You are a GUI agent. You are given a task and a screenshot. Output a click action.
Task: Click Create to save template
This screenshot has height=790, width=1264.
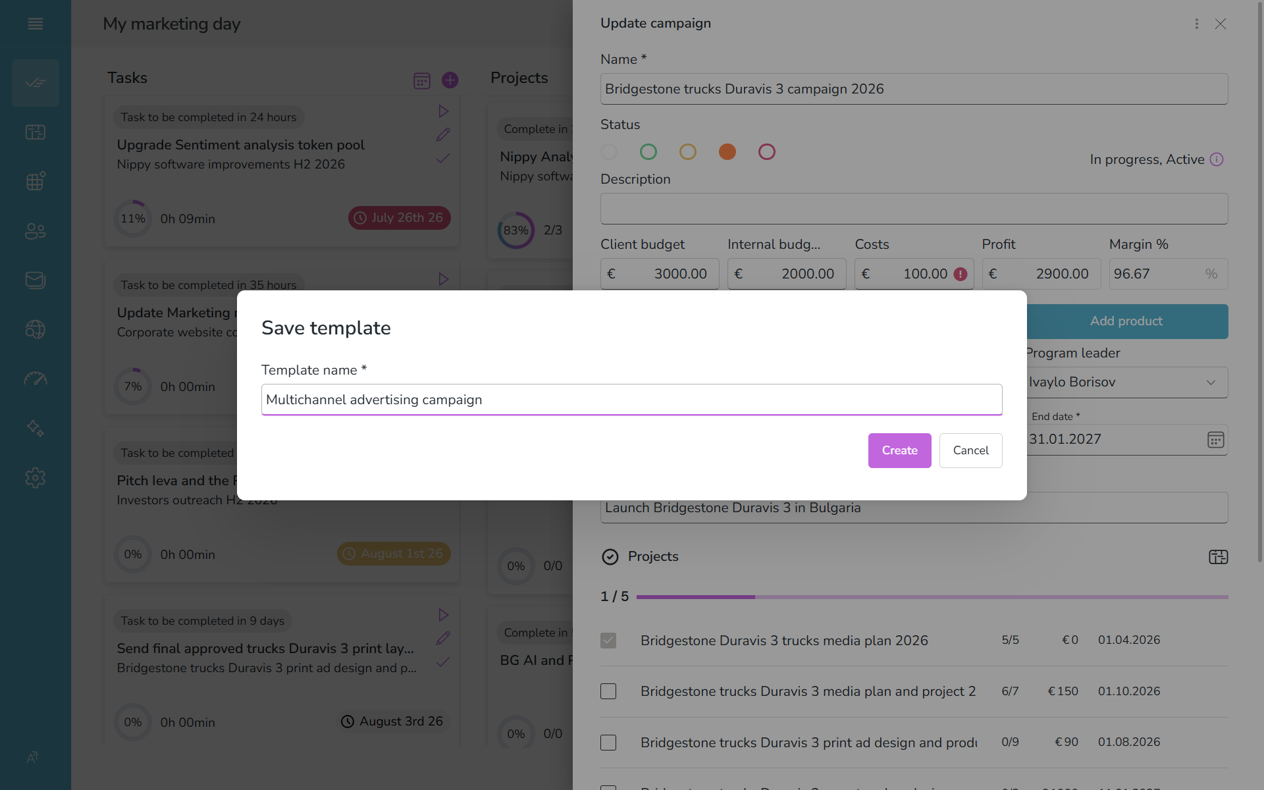[x=899, y=450]
